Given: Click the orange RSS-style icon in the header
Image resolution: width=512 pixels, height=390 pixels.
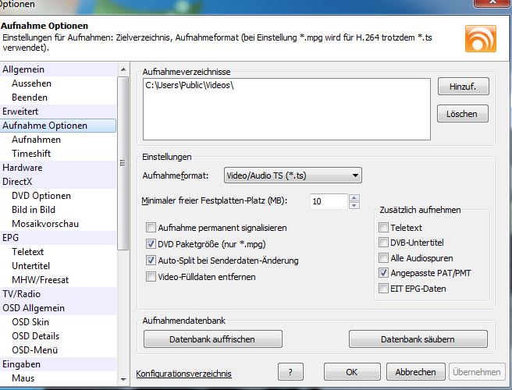Looking at the screenshot, I should tap(480, 39).
